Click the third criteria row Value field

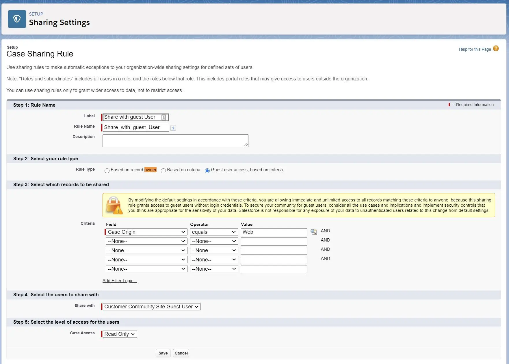point(274,251)
